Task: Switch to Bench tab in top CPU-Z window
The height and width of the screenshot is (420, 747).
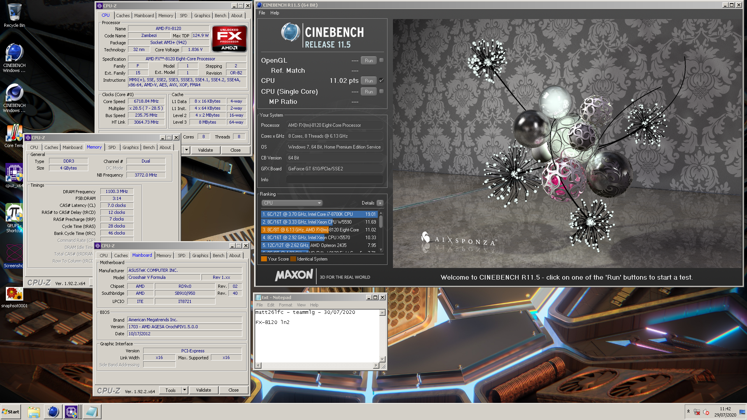Action: (x=220, y=16)
